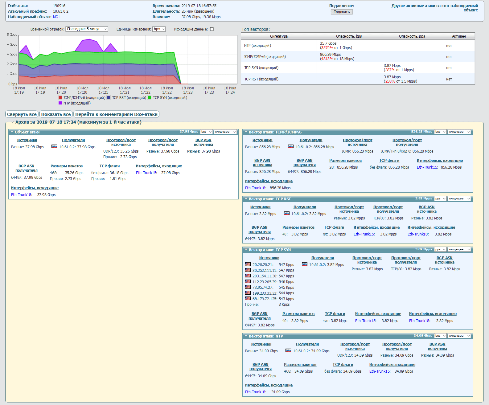This screenshot has width=489, height=405.
Task: Click the NTP purple legend swatch
Action: [60, 103]
